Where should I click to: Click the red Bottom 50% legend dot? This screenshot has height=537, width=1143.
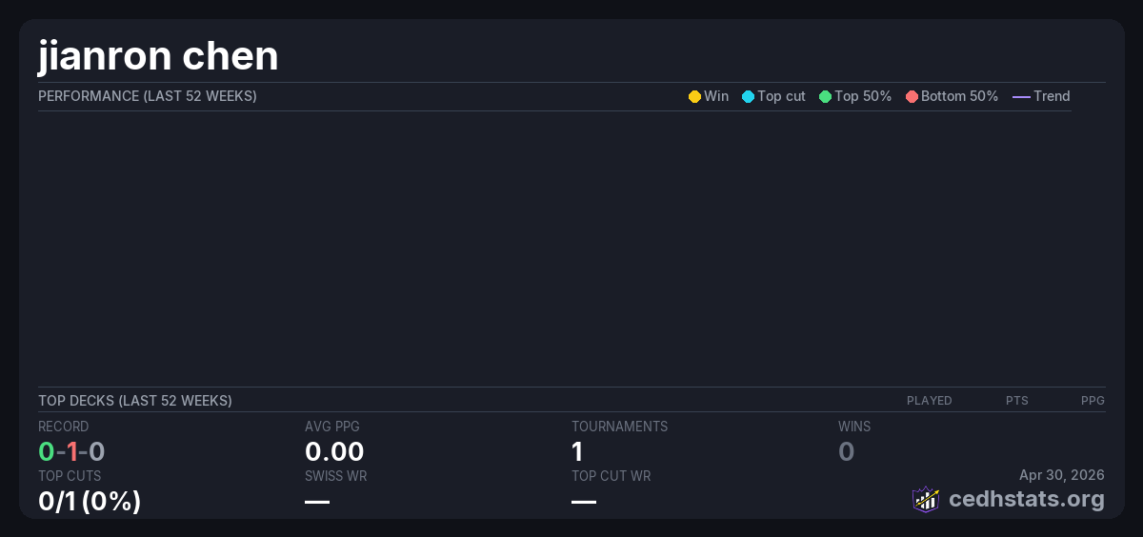[x=912, y=96]
